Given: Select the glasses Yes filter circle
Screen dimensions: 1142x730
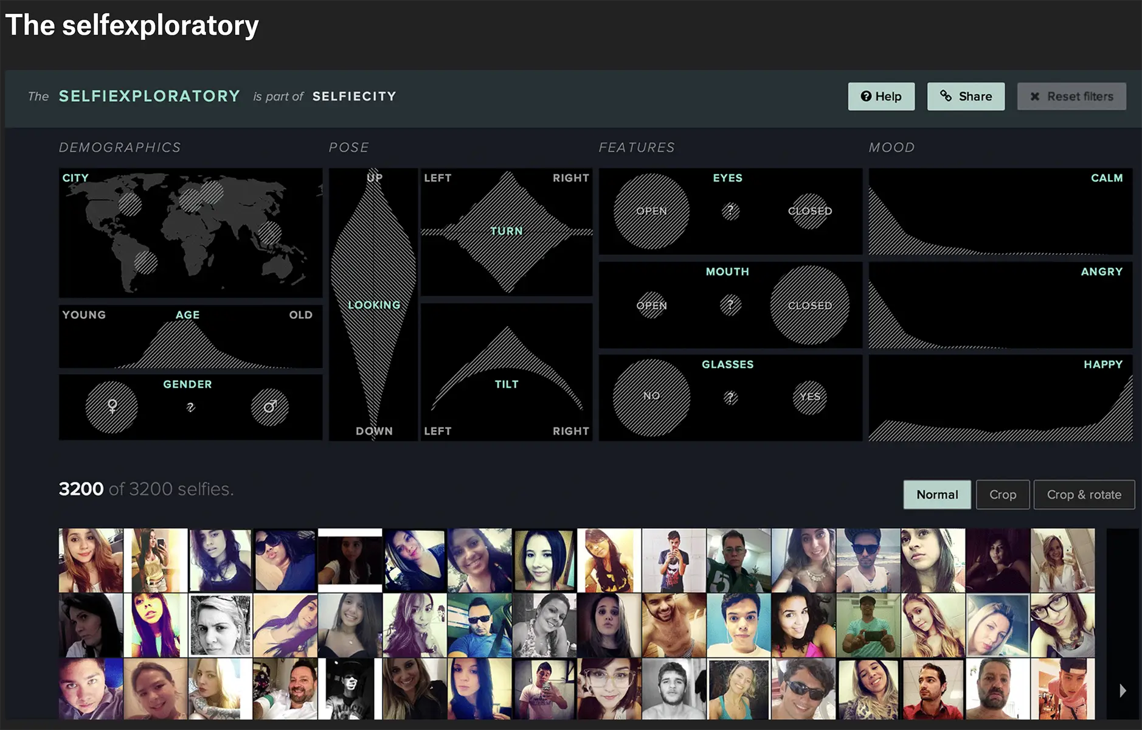Looking at the screenshot, I should coord(809,397).
